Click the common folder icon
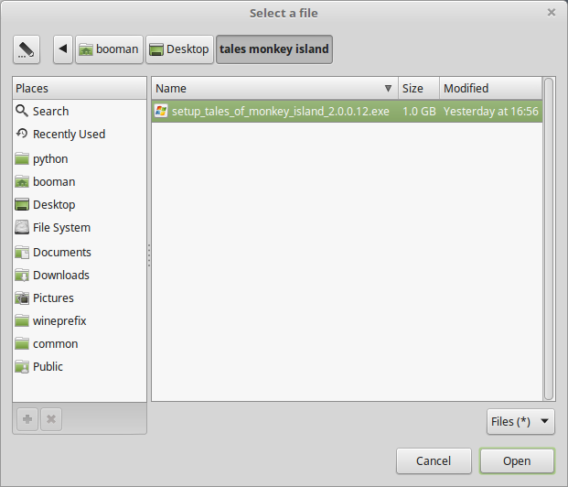 pyautogui.click(x=22, y=343)
